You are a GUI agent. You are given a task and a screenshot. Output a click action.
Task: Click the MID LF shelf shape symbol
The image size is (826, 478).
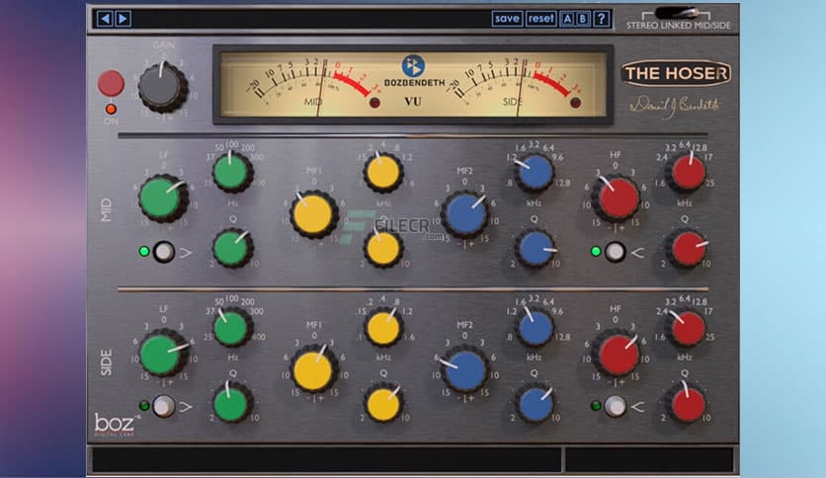pyautogui.click(x=186, y=253)
